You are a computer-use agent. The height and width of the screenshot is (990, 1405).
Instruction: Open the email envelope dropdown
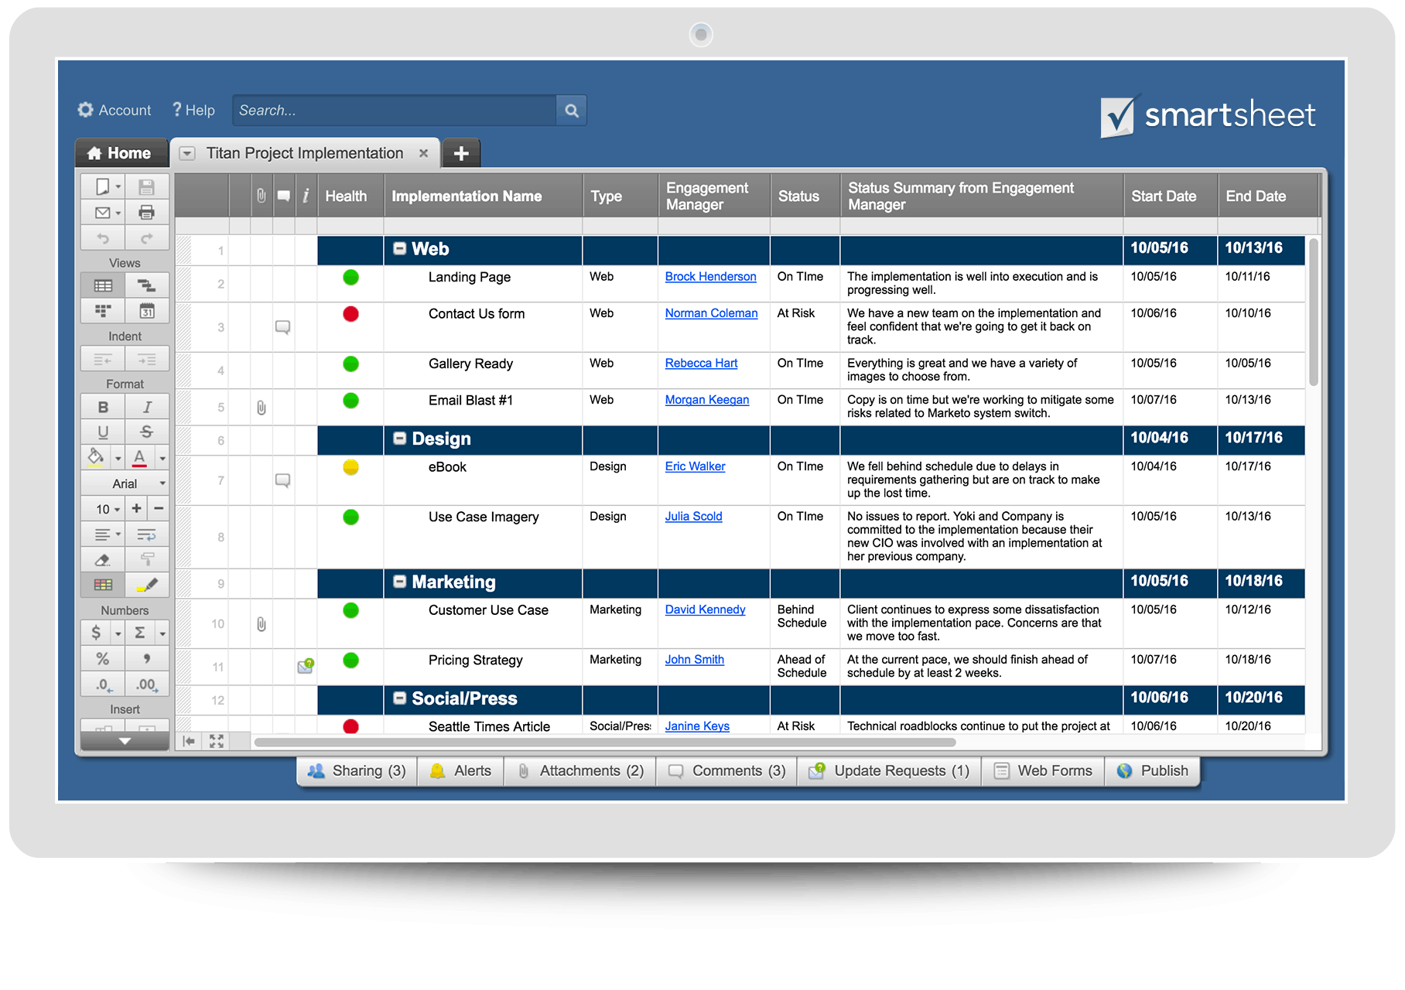pos(118,213)
